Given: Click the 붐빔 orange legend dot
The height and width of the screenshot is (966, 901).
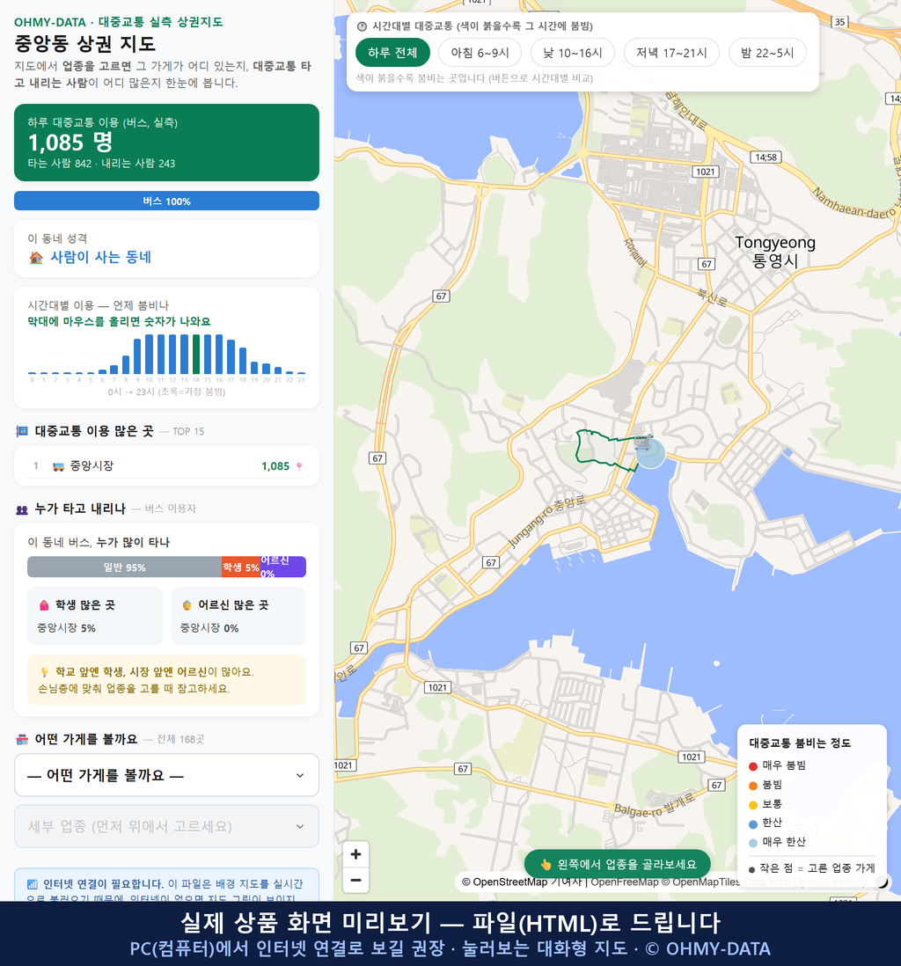Looking at the screenshot, I should (x=752, y=786).
